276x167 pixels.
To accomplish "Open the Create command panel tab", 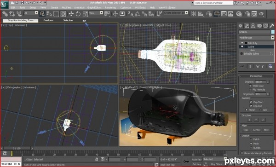I will point(241,26).
